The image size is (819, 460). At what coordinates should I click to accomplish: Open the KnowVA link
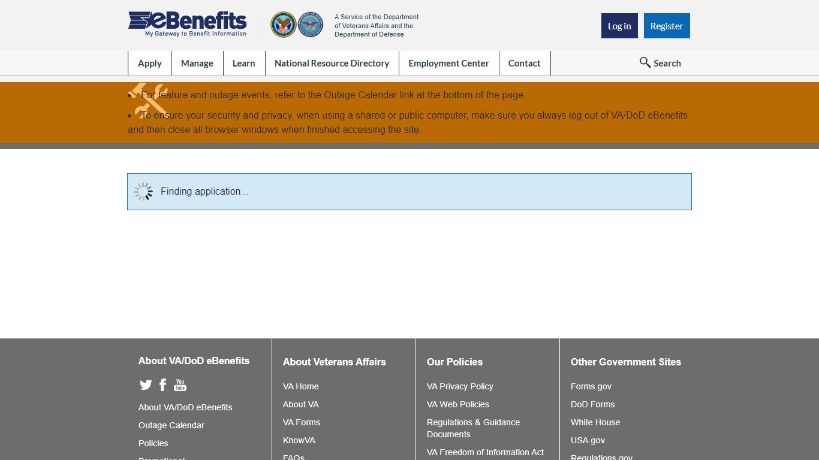point(299,440)
